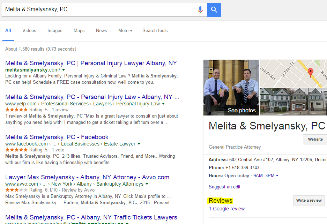Click the phone number +1 518-339-3743

[x=242, y=168]
